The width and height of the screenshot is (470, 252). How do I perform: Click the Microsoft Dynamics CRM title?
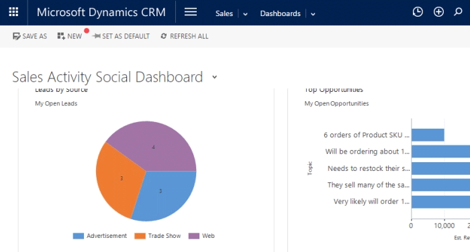coord(101,12)
